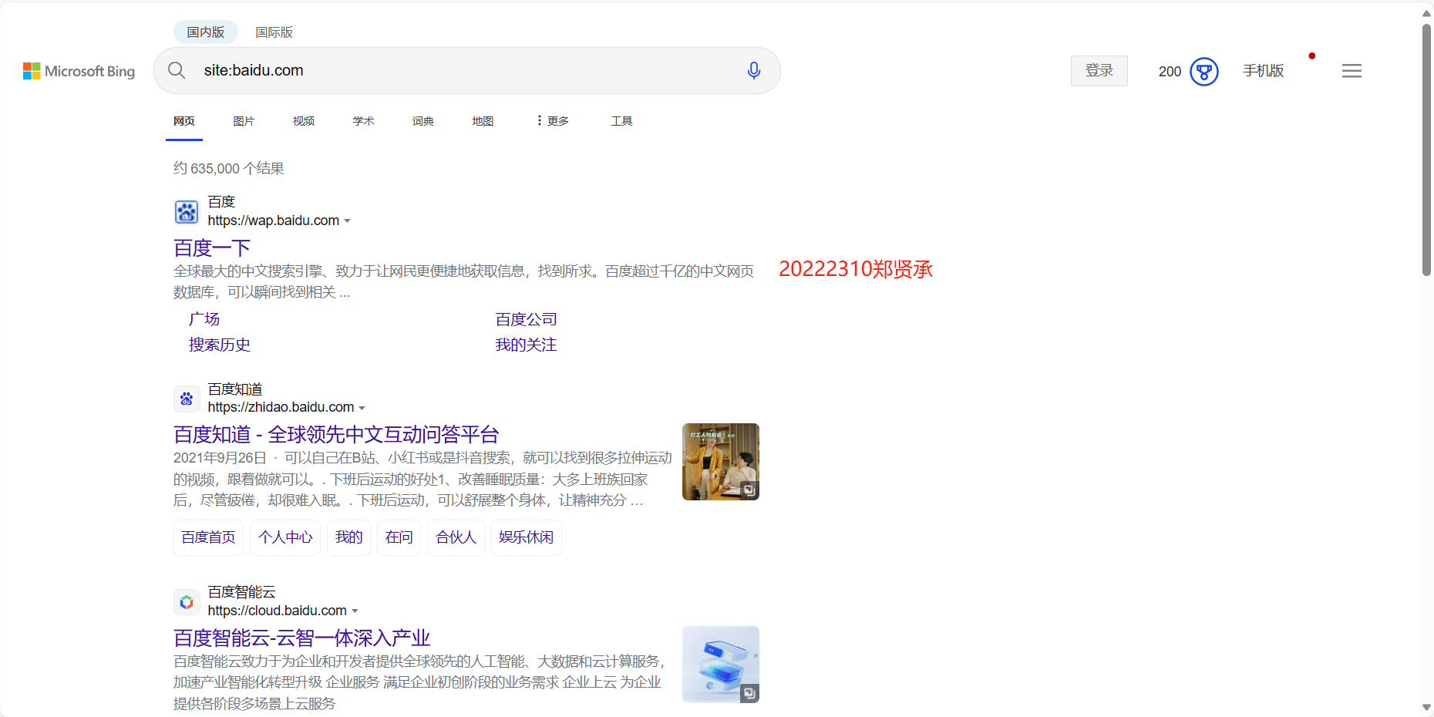Viewport: 1434px width, 717px height.
Task: Select the 地图 tab
Action: click(x=483, y=121)
